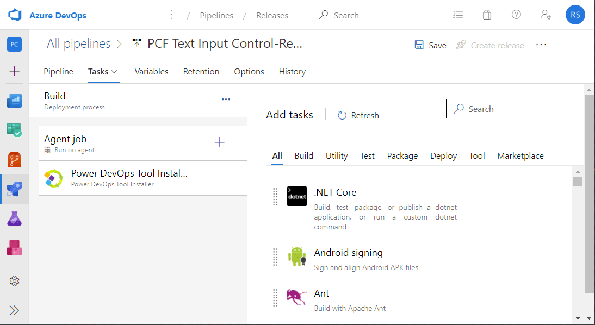Open RS user profile avatar
The image size is (595, 325).
[575, 15]
